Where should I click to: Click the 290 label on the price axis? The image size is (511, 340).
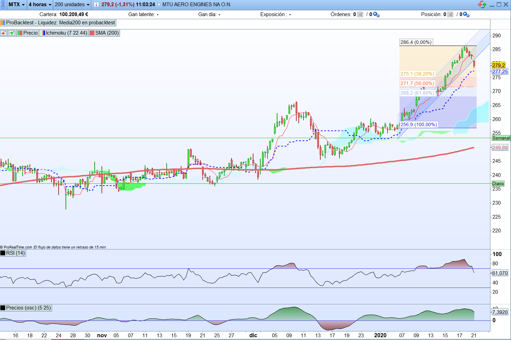click(496, 36)
